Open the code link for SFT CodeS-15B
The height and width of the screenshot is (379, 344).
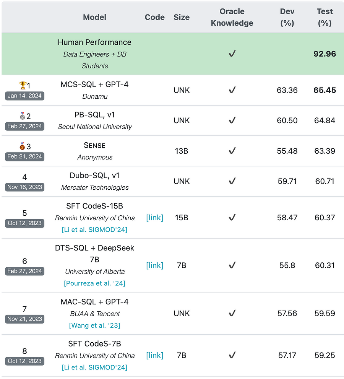click(x=154, y=218)
